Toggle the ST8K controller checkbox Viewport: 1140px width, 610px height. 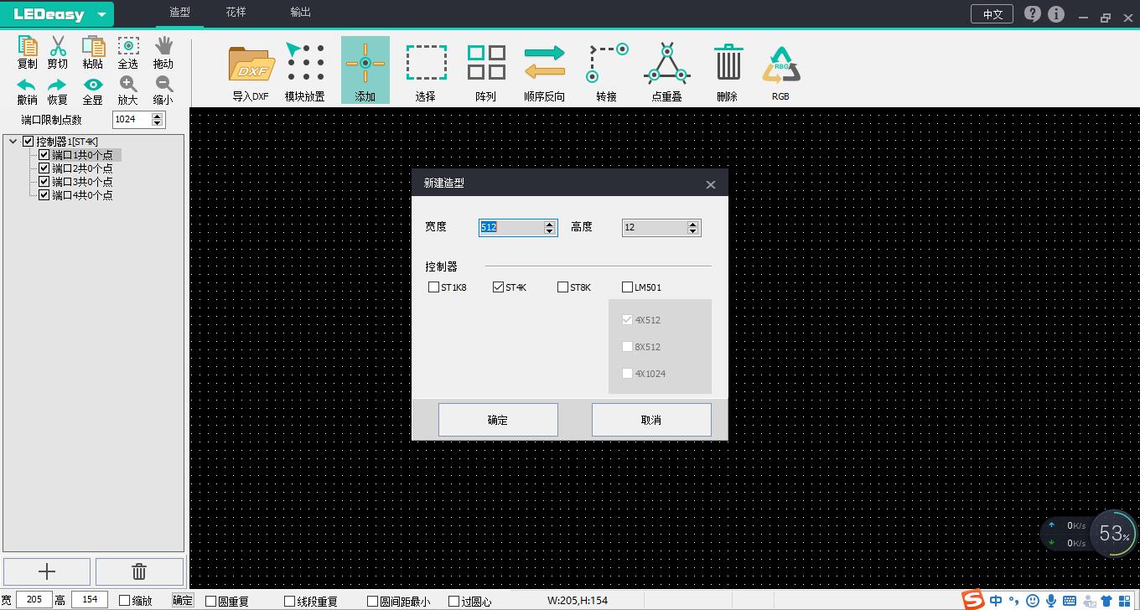(x=562, y=287)
